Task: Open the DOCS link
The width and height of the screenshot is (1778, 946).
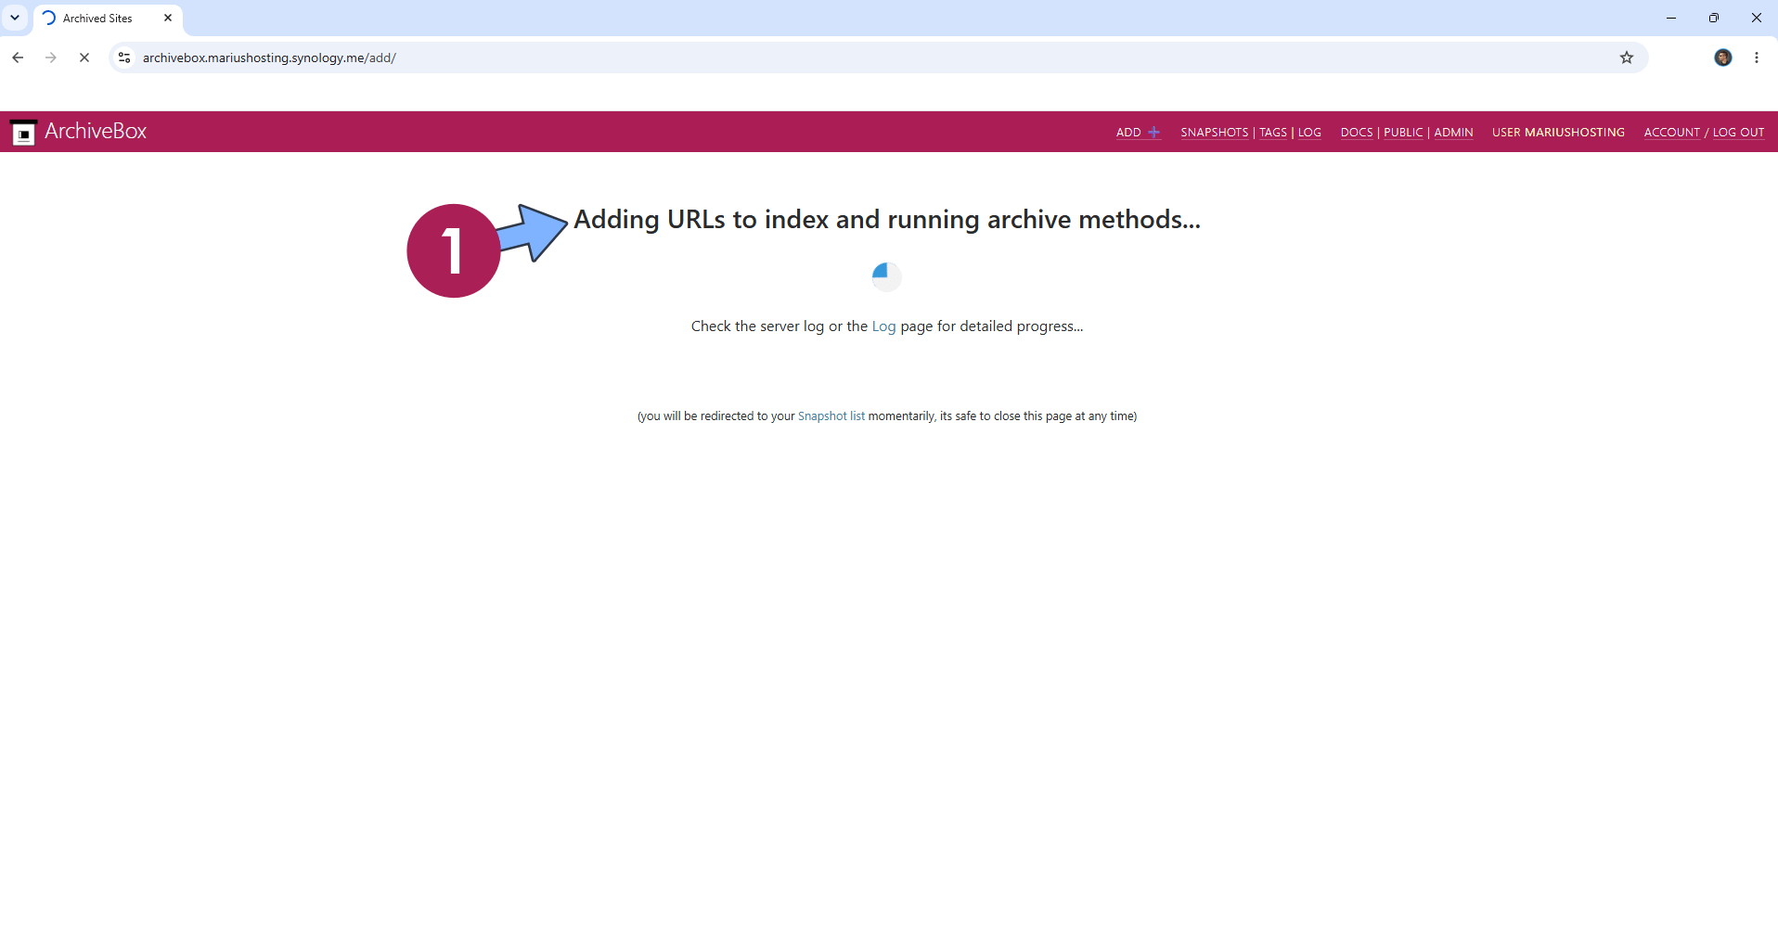Action: (x=1357, y=133)
